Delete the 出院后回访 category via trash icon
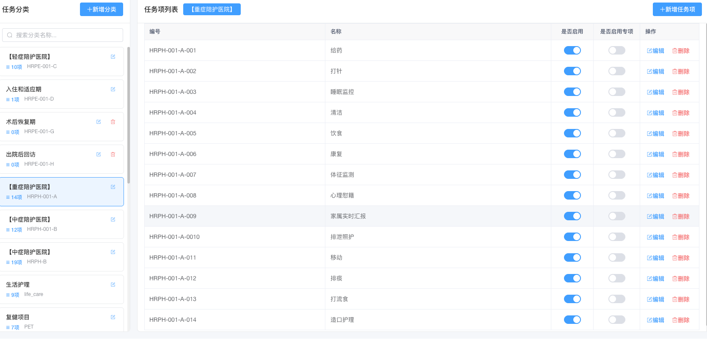Screen dimensions: 707x356 [x=113, y=154]
